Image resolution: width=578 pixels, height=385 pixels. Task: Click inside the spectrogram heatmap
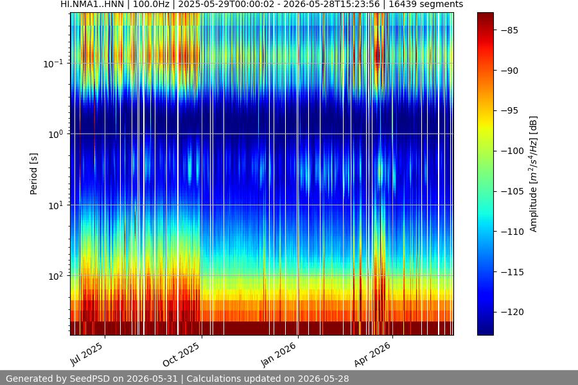pyautogui.click(x=262, y=174)
